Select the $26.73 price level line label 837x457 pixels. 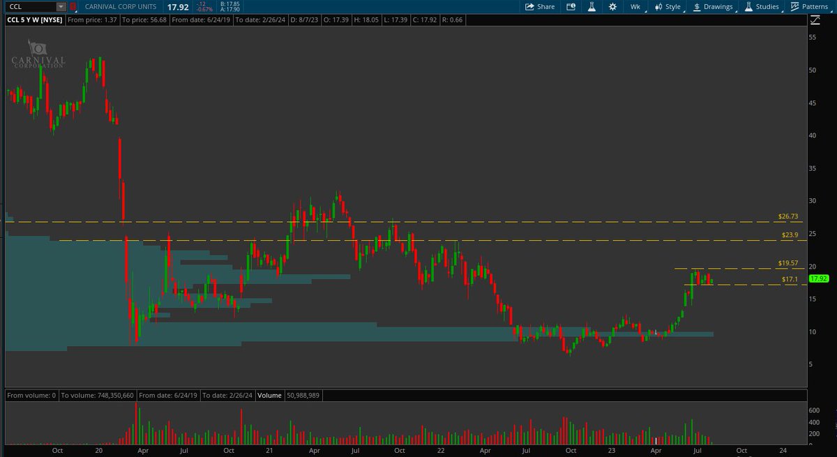click(x=787, y=216)
